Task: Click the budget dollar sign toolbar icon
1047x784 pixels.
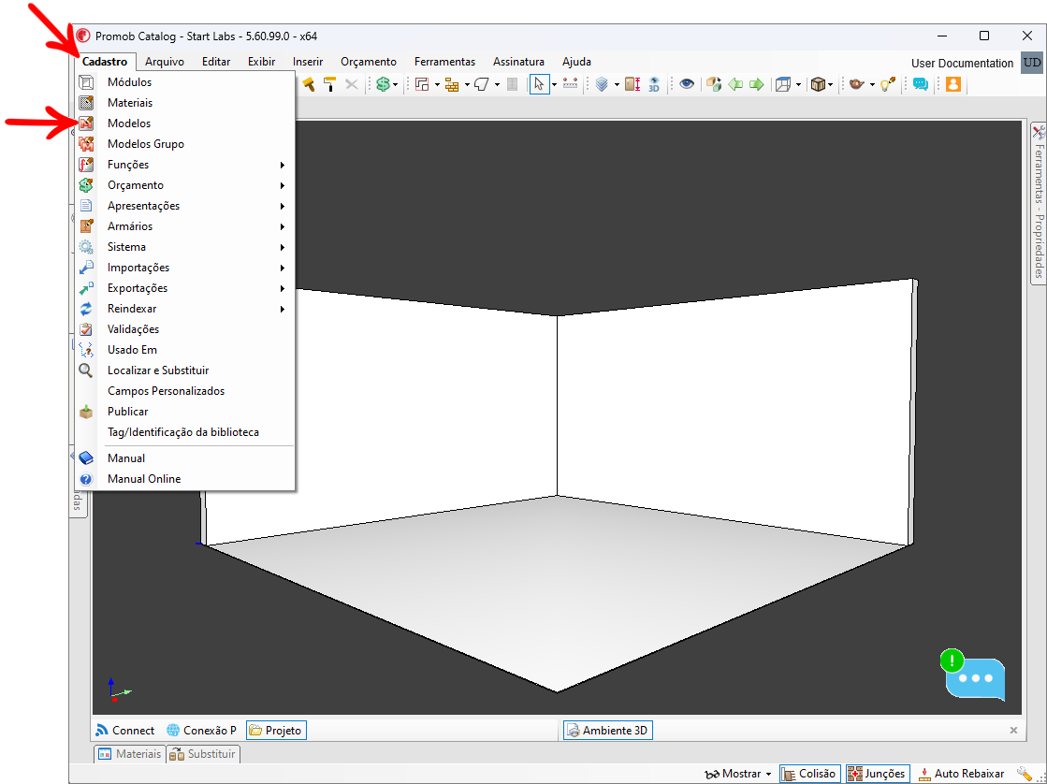Action: [382, 84]
